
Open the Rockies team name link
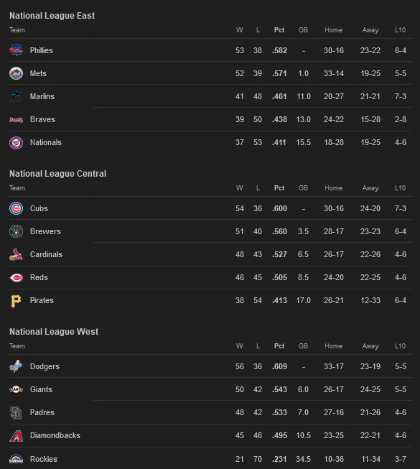(43, 459)
